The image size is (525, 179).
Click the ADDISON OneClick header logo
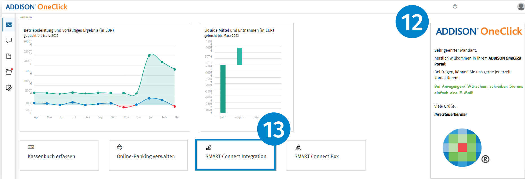[36, 7]
